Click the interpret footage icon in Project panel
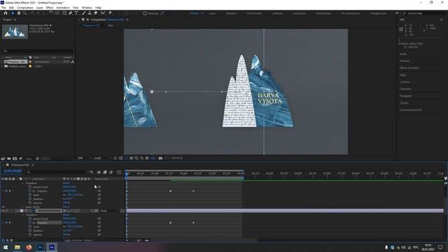The image size is (448, 252). click(x=3, y=159)
